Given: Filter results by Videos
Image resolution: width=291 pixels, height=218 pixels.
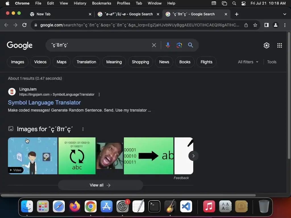Looking at the screenshot, I should coord(40,62).
